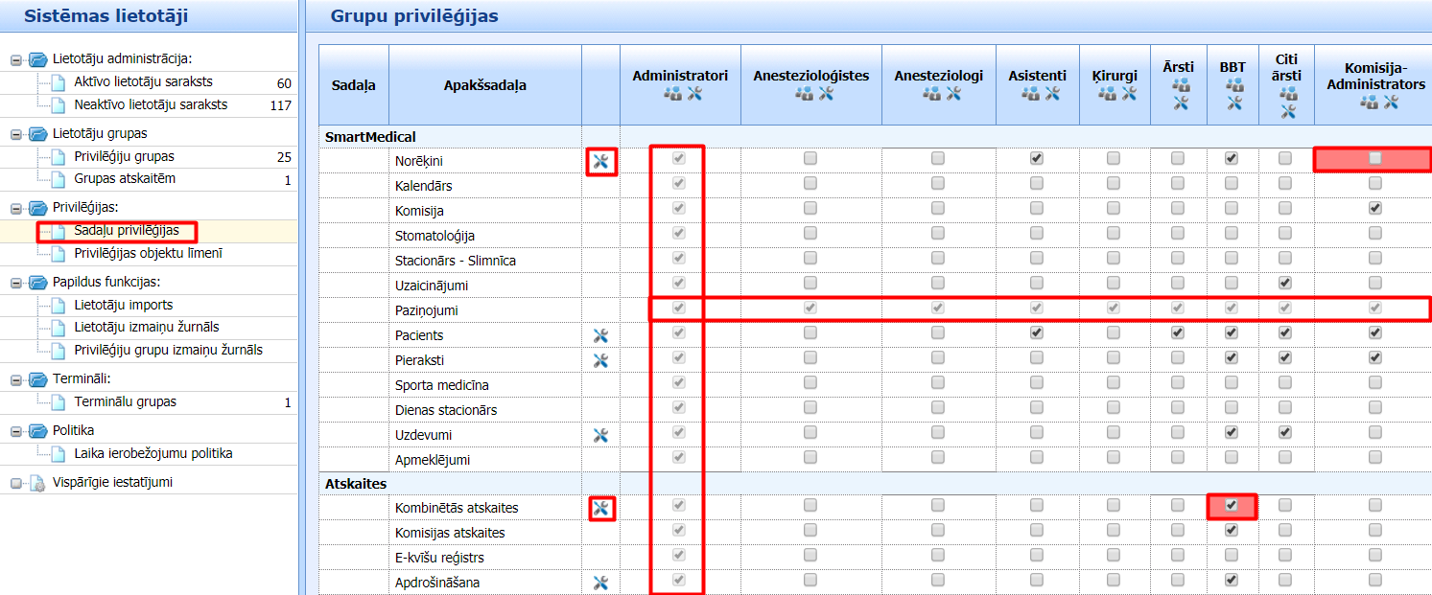
Task: Open Lietotāju izmaiņu žurnāls
Action: [x=146, y=328]
